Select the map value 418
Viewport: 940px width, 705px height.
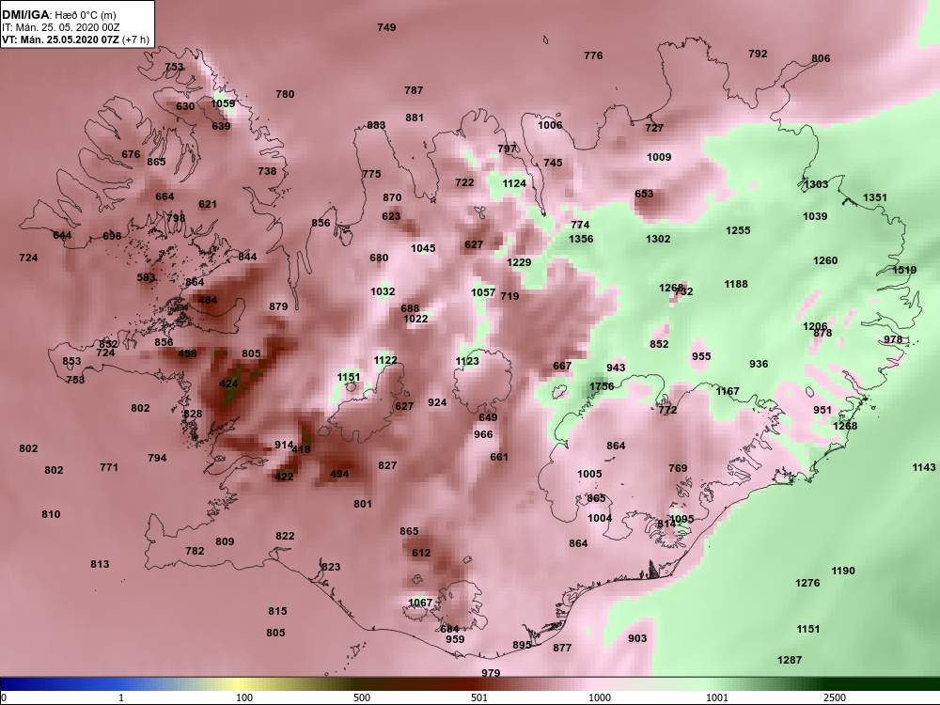302,449
